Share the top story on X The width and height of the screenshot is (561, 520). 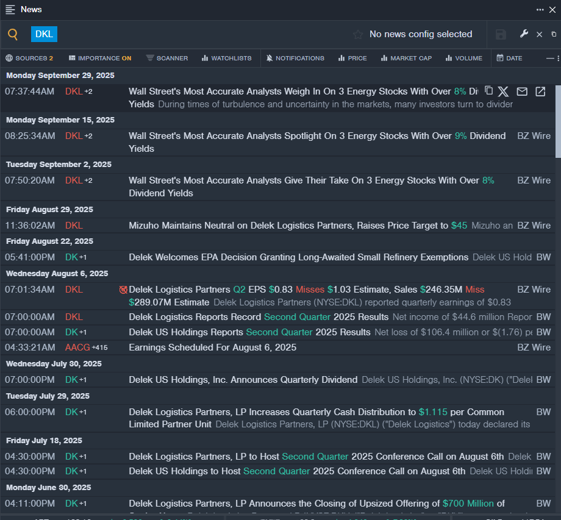[503, 91]
